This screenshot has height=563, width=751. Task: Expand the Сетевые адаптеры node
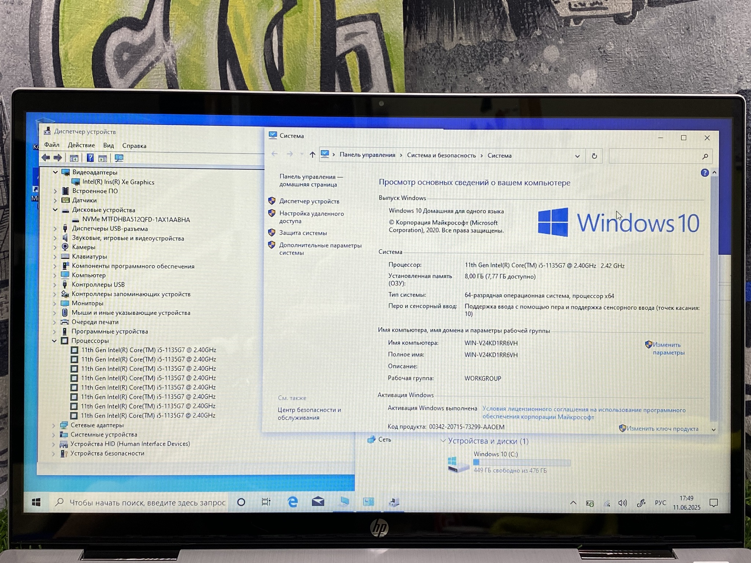(54, 425)
